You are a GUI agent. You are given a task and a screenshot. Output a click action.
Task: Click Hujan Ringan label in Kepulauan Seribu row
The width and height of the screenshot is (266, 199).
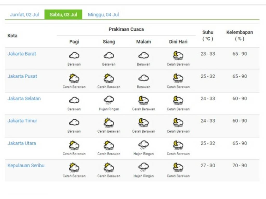point(143,176)
